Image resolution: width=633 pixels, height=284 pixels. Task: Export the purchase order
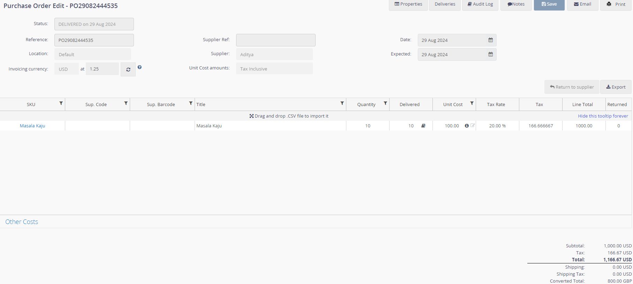pos(616,87)
